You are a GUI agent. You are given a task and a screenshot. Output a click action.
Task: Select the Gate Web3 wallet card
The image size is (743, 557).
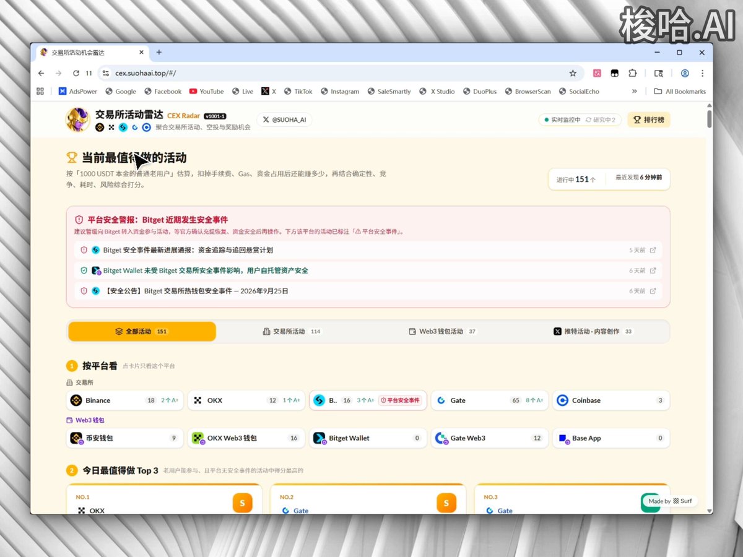coord(490,438)
